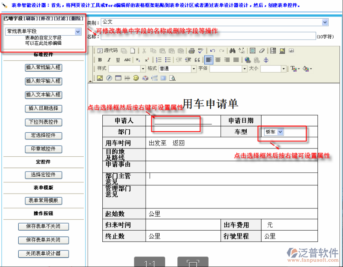
Task: Open the 格式 format dropdown
Action: pos(193,69)
